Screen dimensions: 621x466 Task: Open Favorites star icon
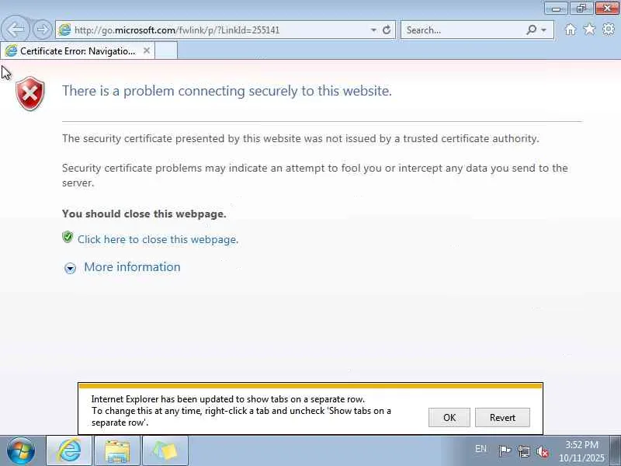tap(589, 29)
